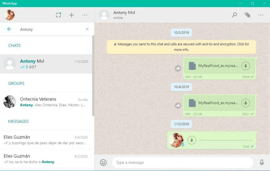Minimize the WhatsApp window
Screen dimensions: 270x171
tap(240, 3)
